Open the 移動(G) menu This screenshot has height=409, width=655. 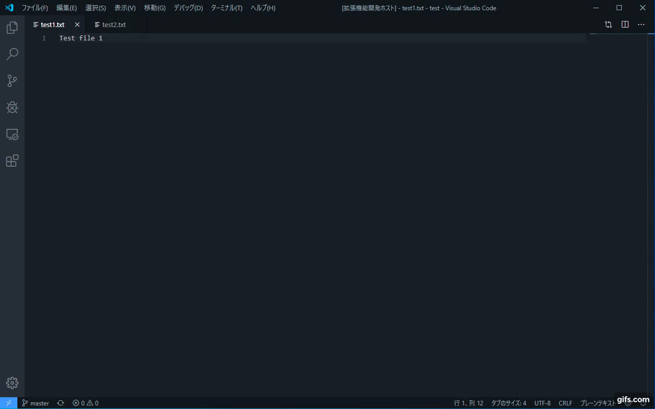155,8
